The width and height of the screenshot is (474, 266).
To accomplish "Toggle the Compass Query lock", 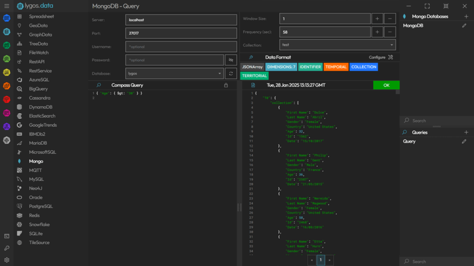I will click(x=226, y=85).
